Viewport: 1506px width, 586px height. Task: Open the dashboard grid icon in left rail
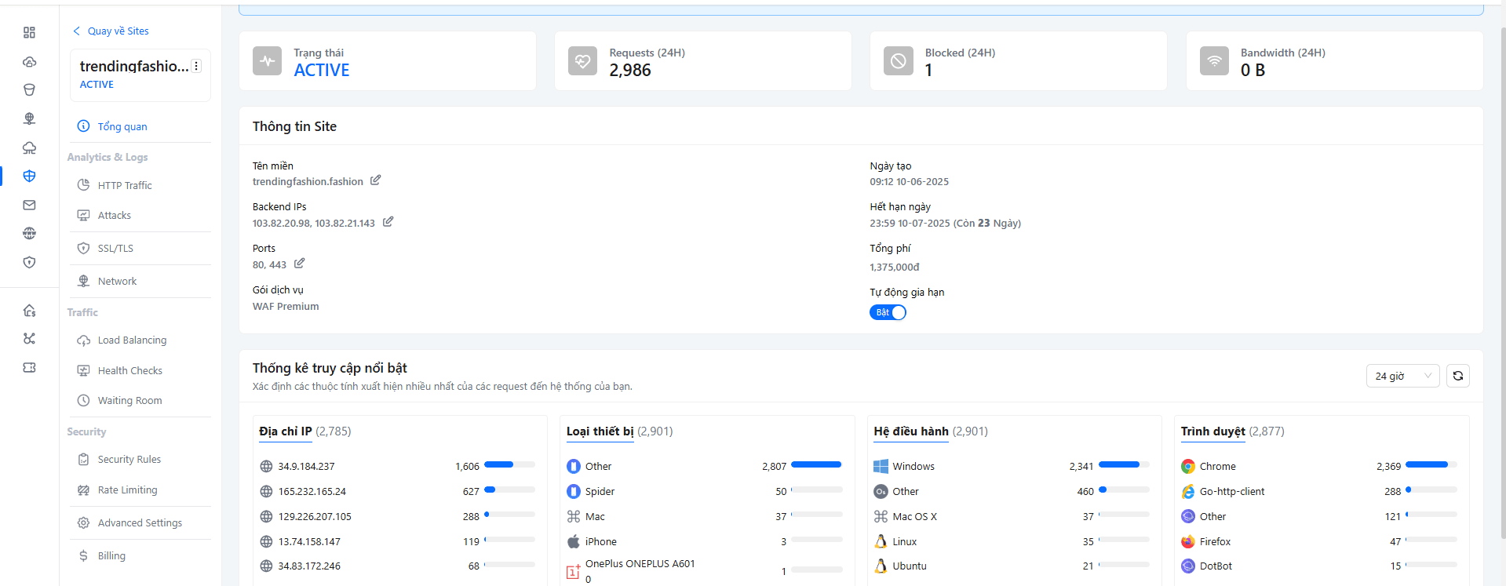coord(29,32)
